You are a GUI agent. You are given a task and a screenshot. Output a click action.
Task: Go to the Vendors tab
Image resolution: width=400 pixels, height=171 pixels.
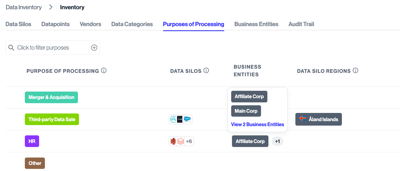(x=90, y=24)
